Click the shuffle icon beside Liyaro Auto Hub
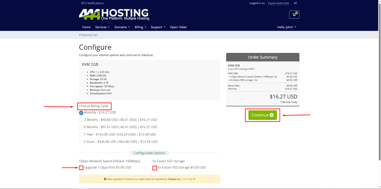 click(x=295, y=3)
